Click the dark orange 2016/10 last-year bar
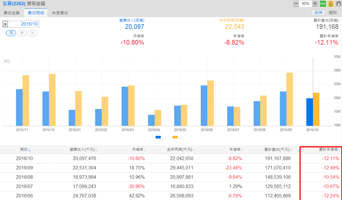Screen dimensions: 342x200 pos(316,109)
